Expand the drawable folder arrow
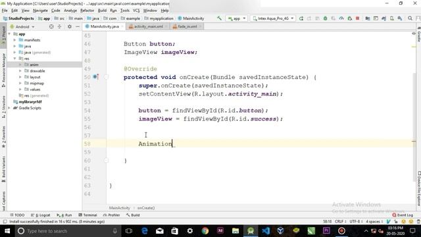The image size is (421, 237). (20, 71)
